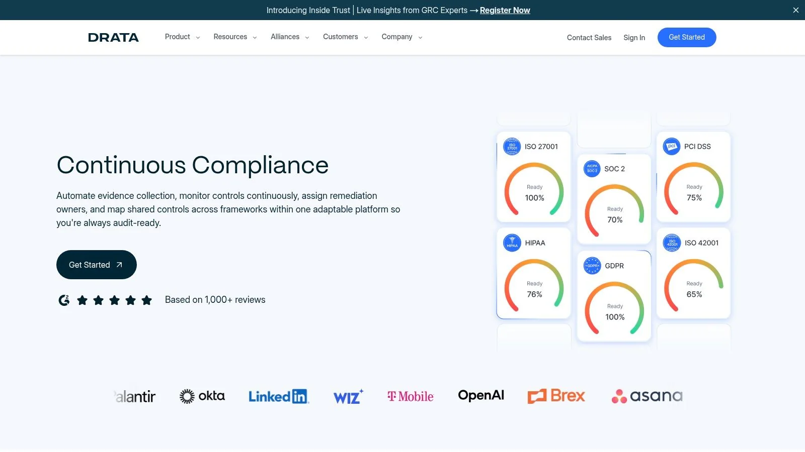Click the ISO 27001 badge icon
The image size is (805, 452).
pyautogui.click(x=512, y=146)
